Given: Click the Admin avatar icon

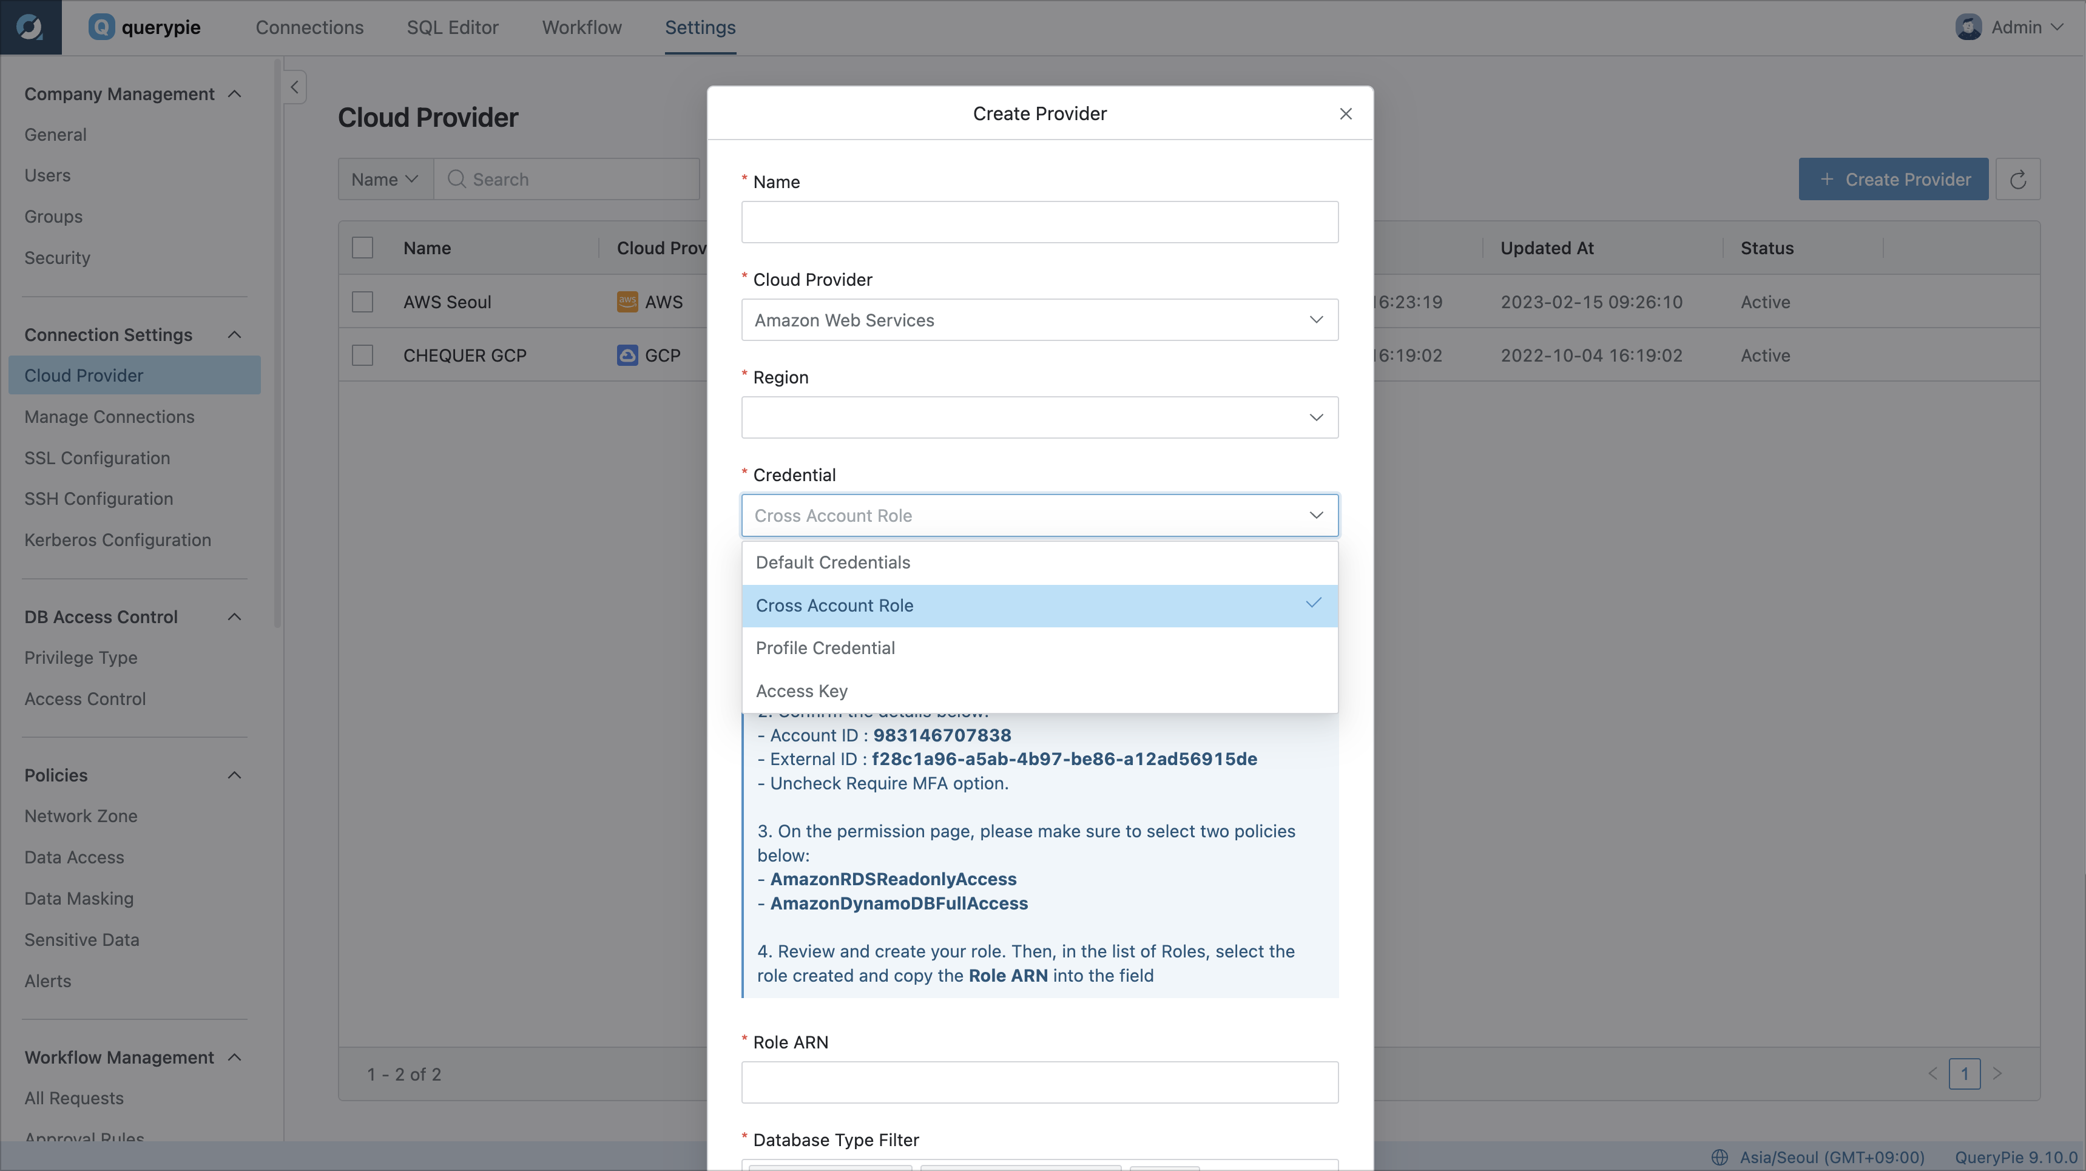Looking at the screenshot, I should pyautogui.click(x=1968, y=27).
